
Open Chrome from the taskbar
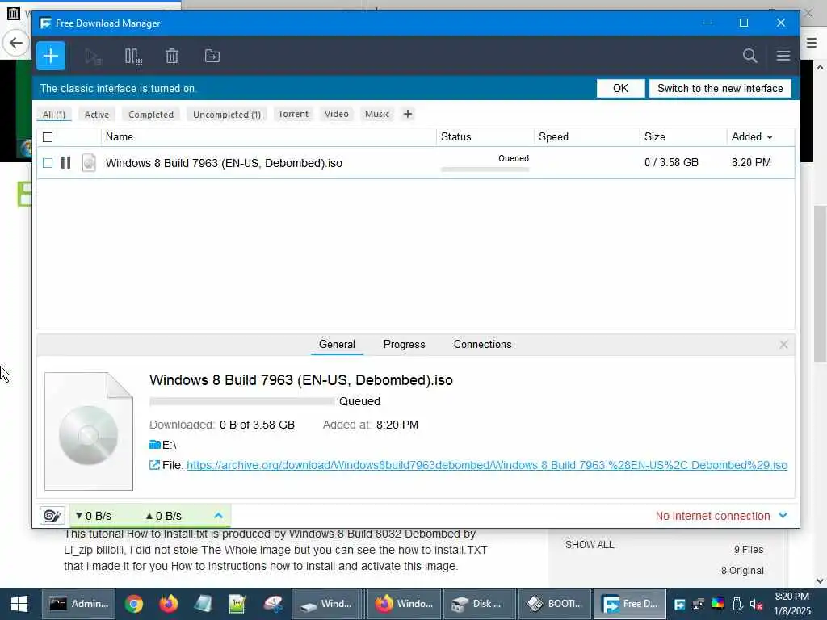(x=134, y=604)
